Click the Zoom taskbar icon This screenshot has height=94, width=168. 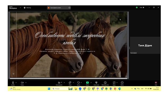point(80,89)
